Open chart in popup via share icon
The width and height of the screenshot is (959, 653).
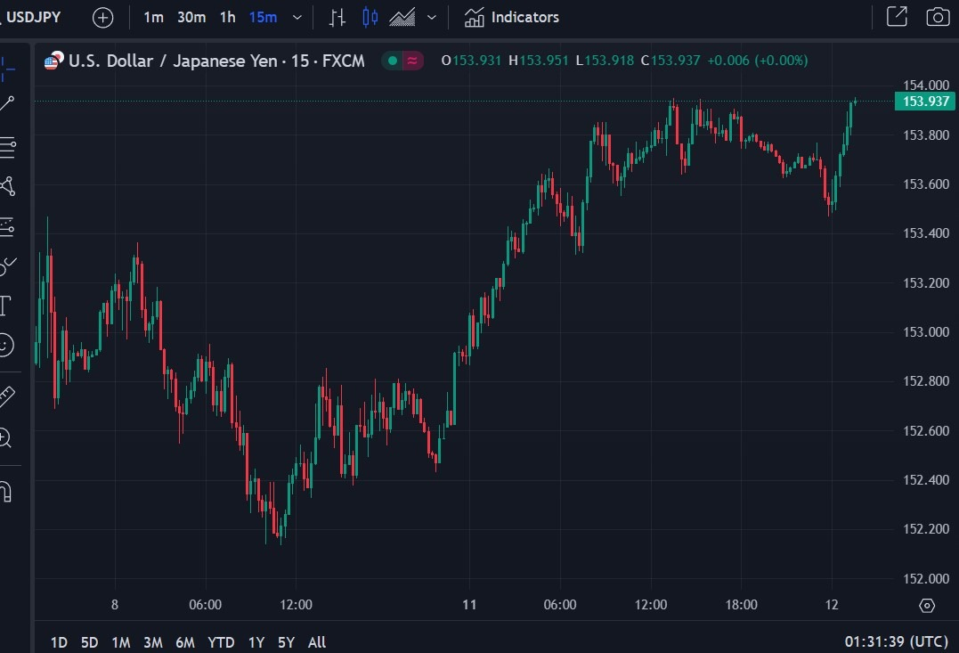(x=898, y=17)
